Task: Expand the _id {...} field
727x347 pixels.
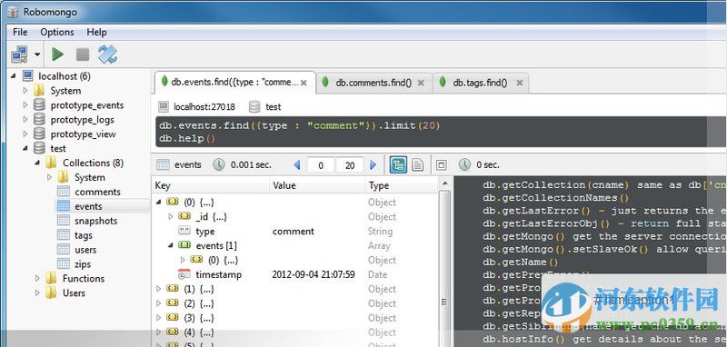Action: 170,216
